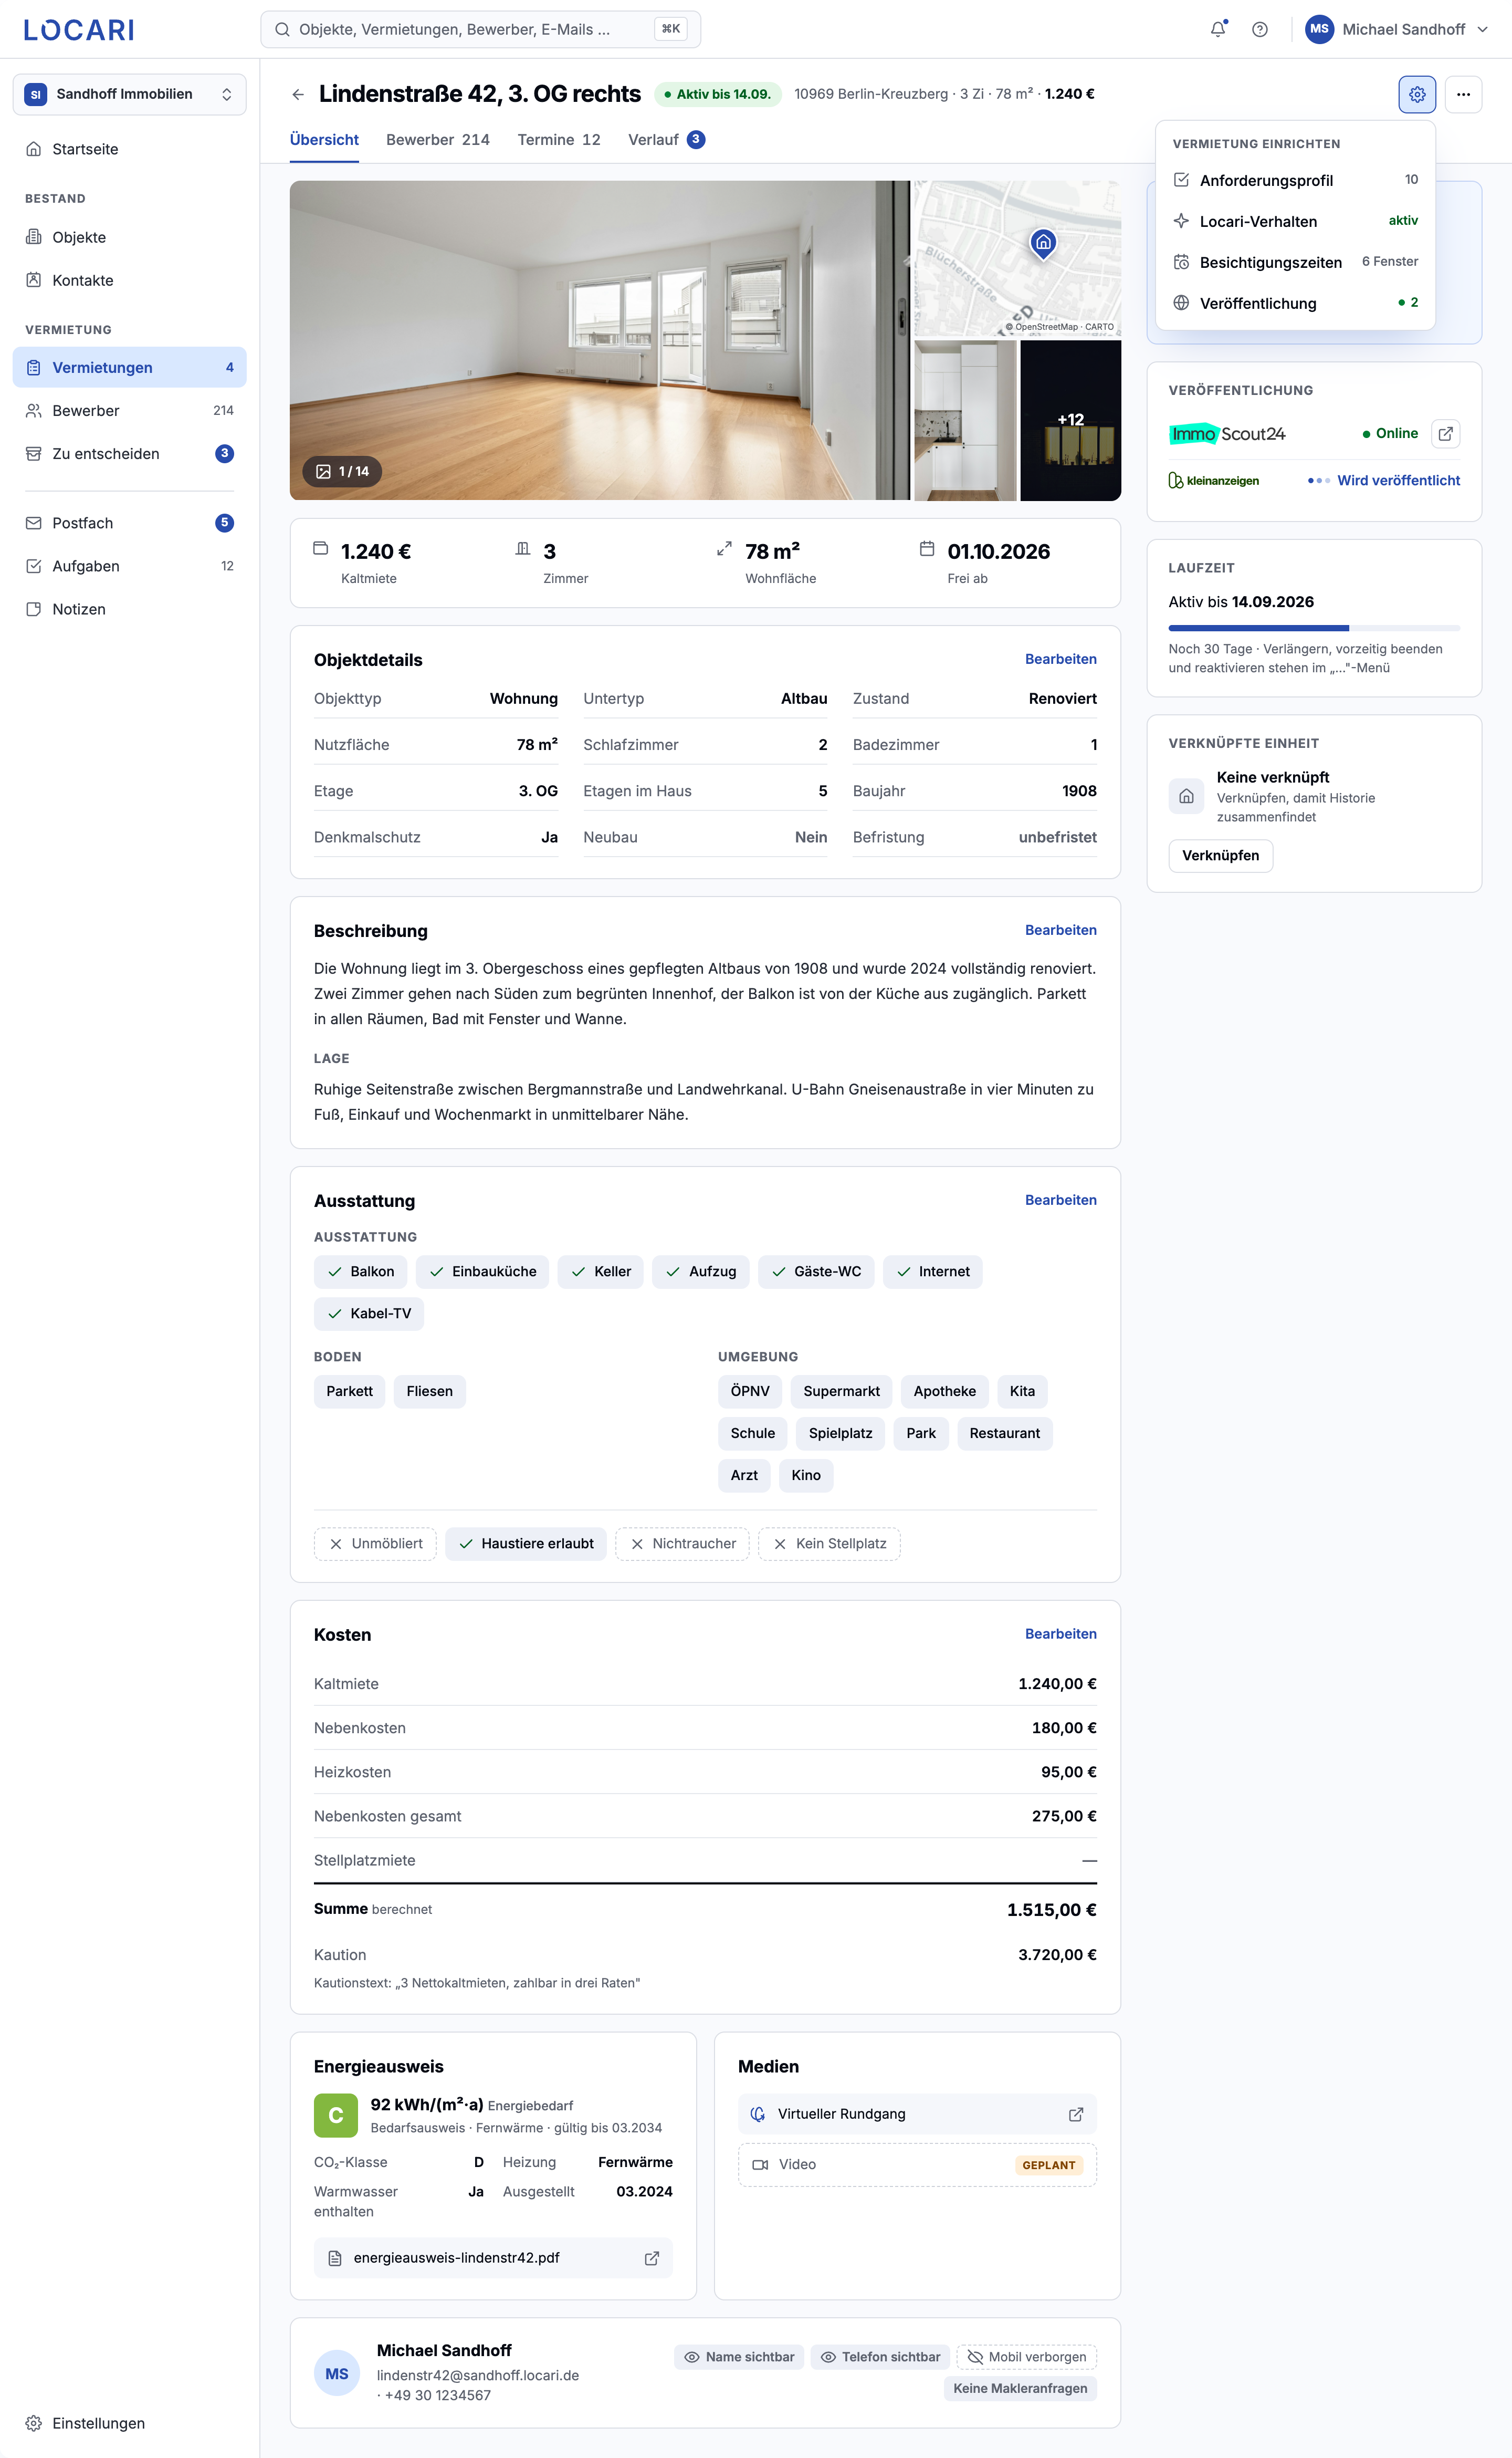Screen dimensions: 1512x2458
Task: Go back with the arrow beside Lindenstraße 42
Action: (x=298, y=94)
